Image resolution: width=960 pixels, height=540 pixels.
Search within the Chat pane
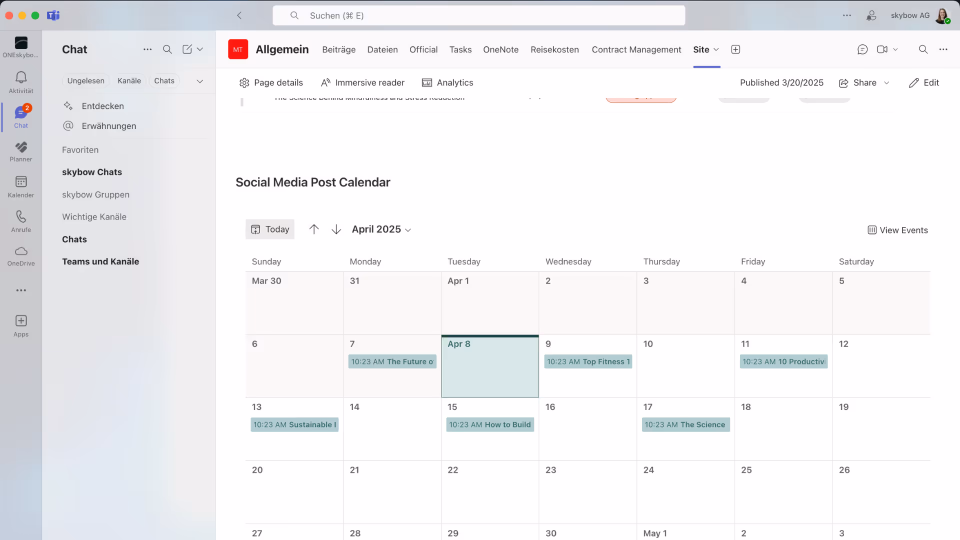pos(167,49)
